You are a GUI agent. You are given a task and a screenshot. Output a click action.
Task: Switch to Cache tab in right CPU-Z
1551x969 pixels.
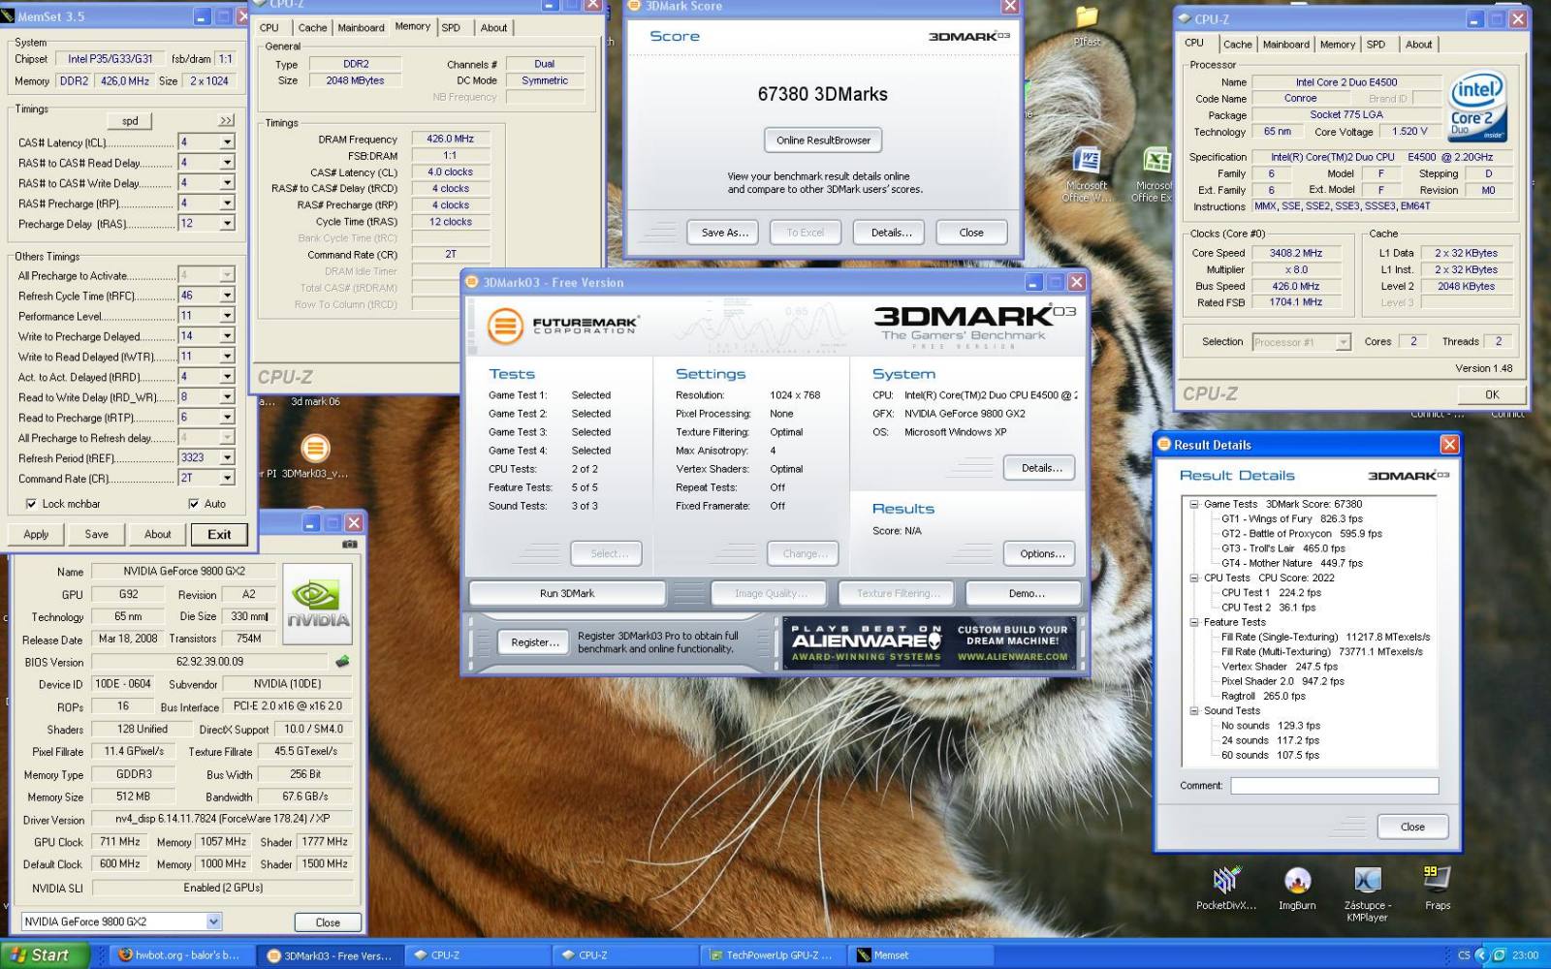tap(1237, 45)
